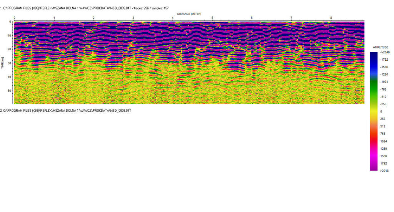The image size is (394, 212).
Task: Click the 10 ns tick on time axis
Action: coord(9,35)
